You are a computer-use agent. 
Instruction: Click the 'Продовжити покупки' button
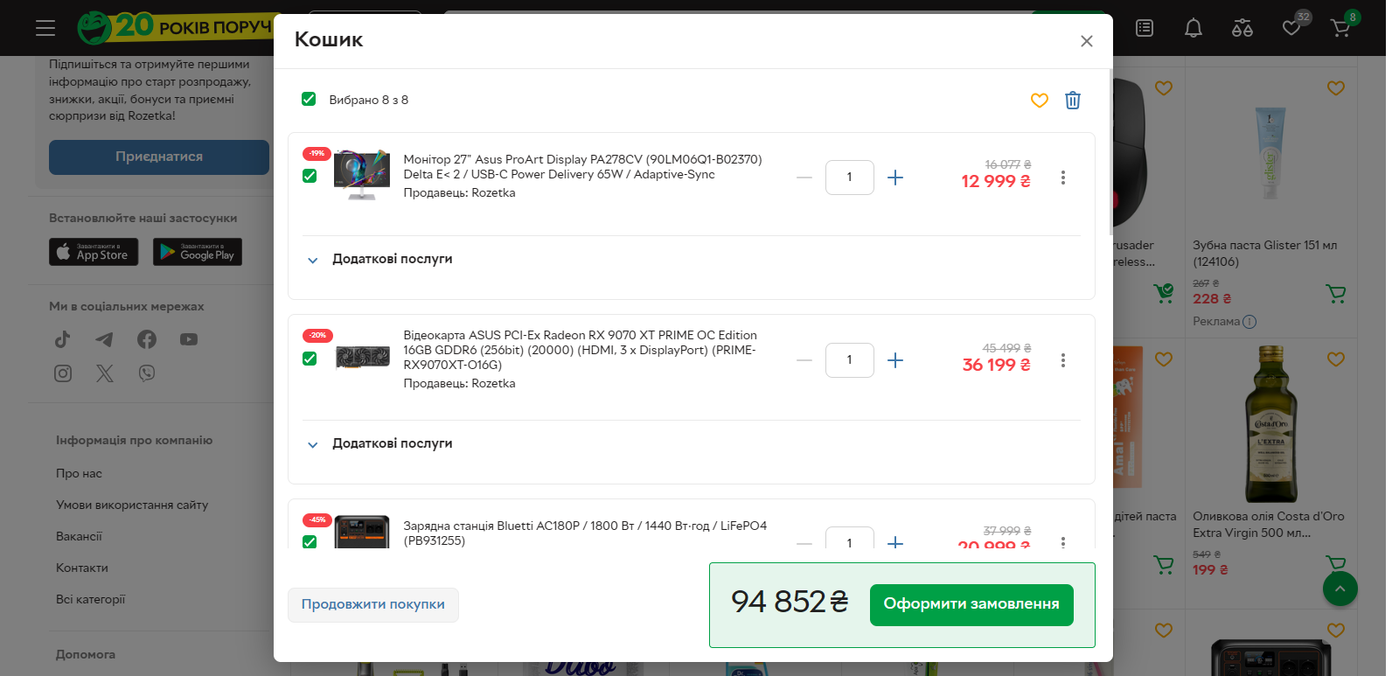coord(373,604)
